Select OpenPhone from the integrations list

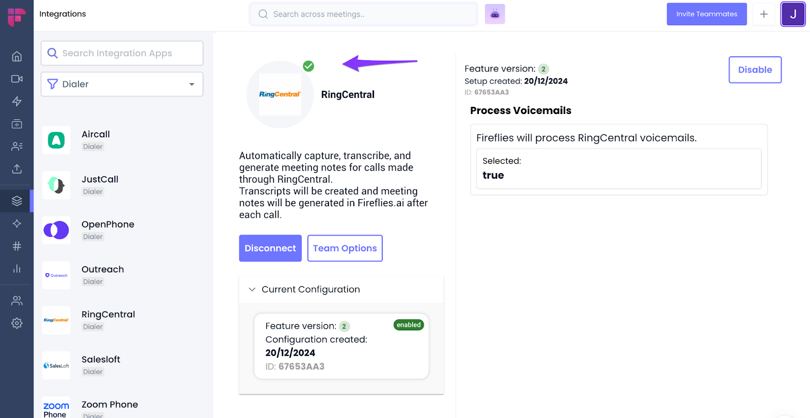[108, 230]
